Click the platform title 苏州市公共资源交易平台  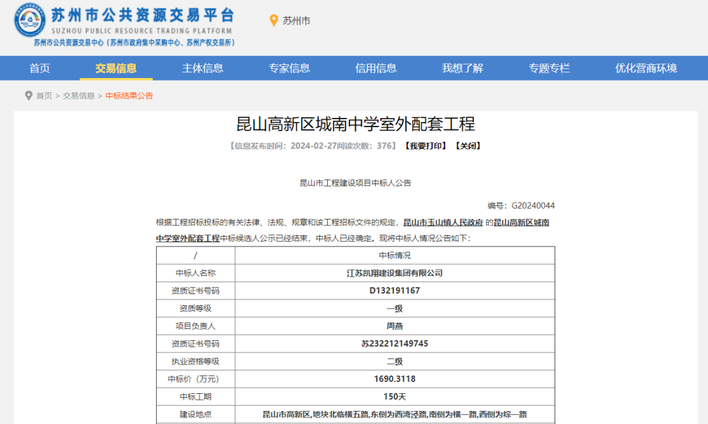[x=142, y=16]
